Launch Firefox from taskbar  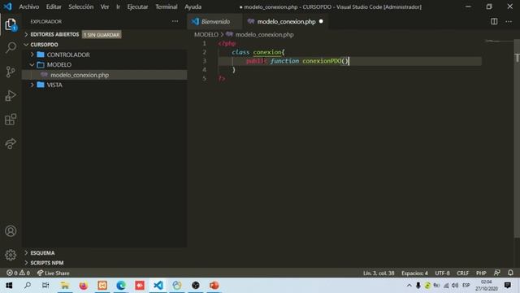83,286
